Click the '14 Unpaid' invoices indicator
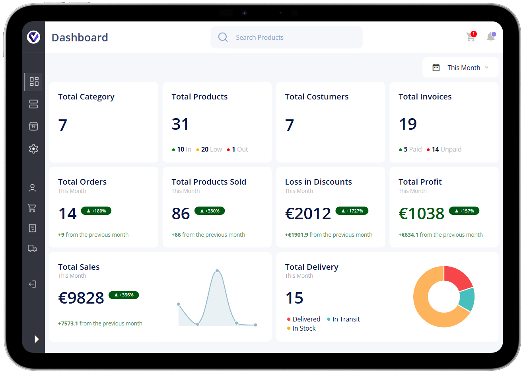Viewport: 525px width, 374px height. tap(444, 149)
